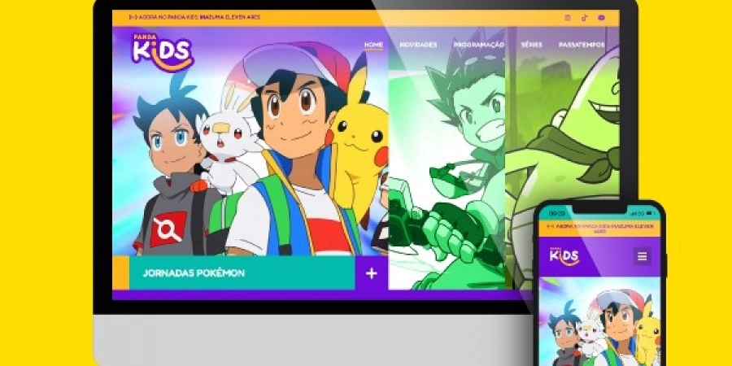
Task: Open the NOVIDADES menu item
Action: click(x=418, y=45)
